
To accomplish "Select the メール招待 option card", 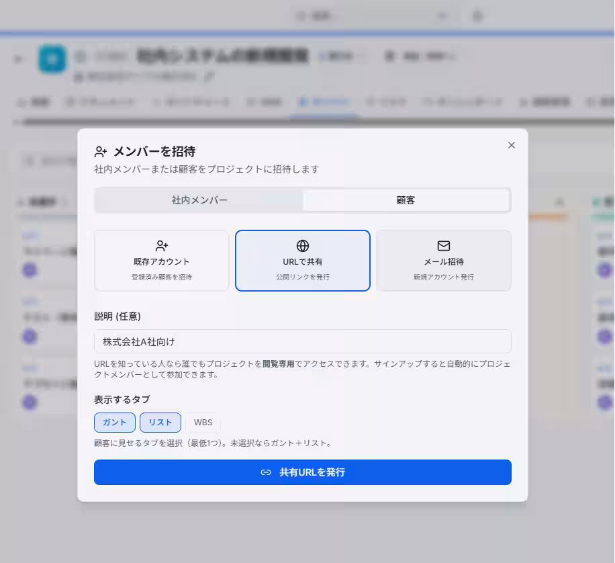I will click(x=444, y=261).
